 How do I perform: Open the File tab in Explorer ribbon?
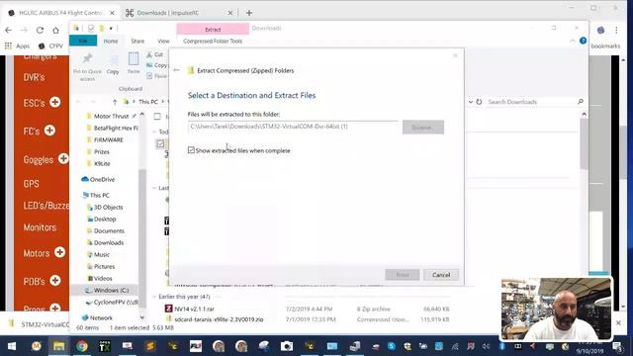coord(83,41)
